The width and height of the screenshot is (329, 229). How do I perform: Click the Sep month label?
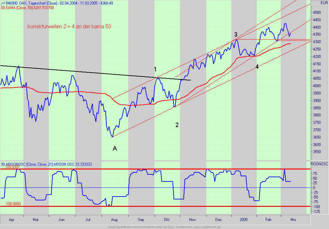coord(141,220)
